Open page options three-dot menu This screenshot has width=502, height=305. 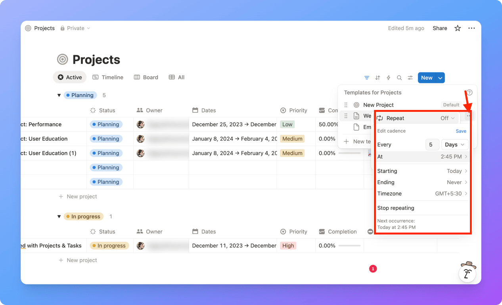(x=471, y=28)
